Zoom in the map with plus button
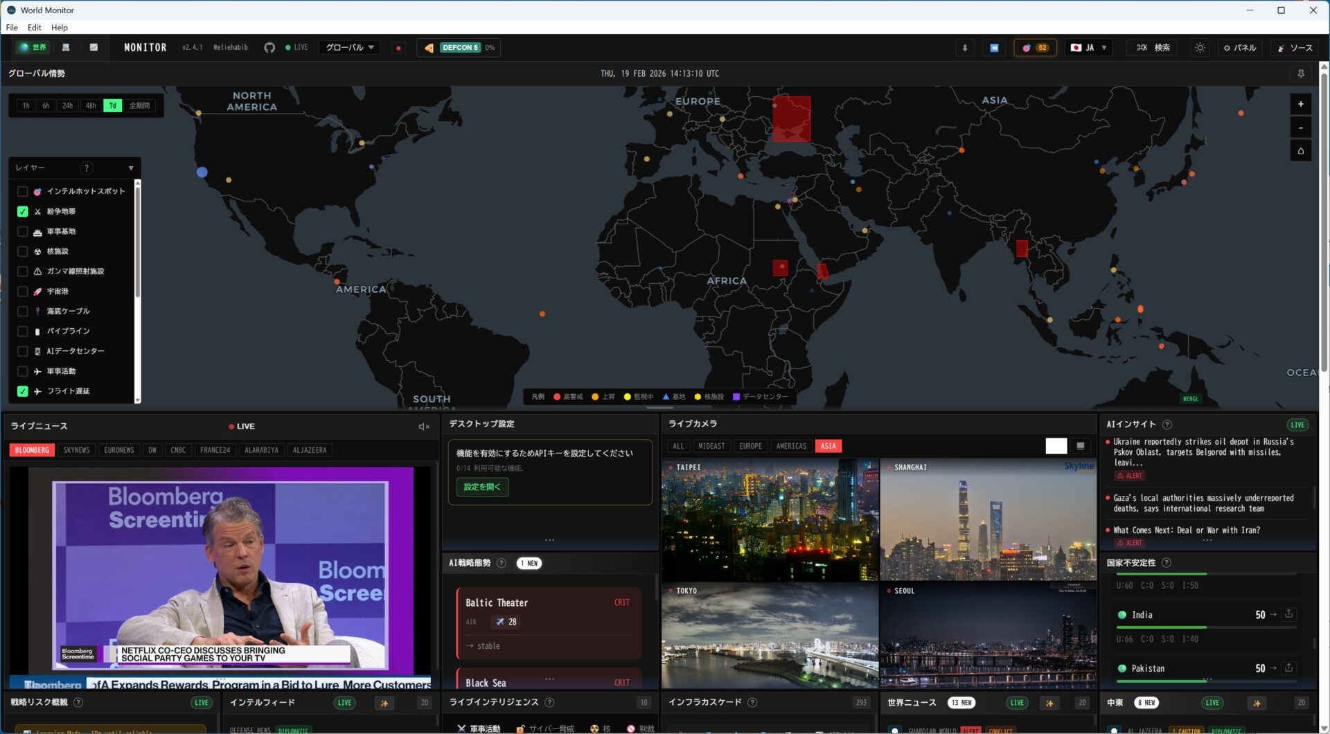1330x734 pixels. coord(1300,104)
